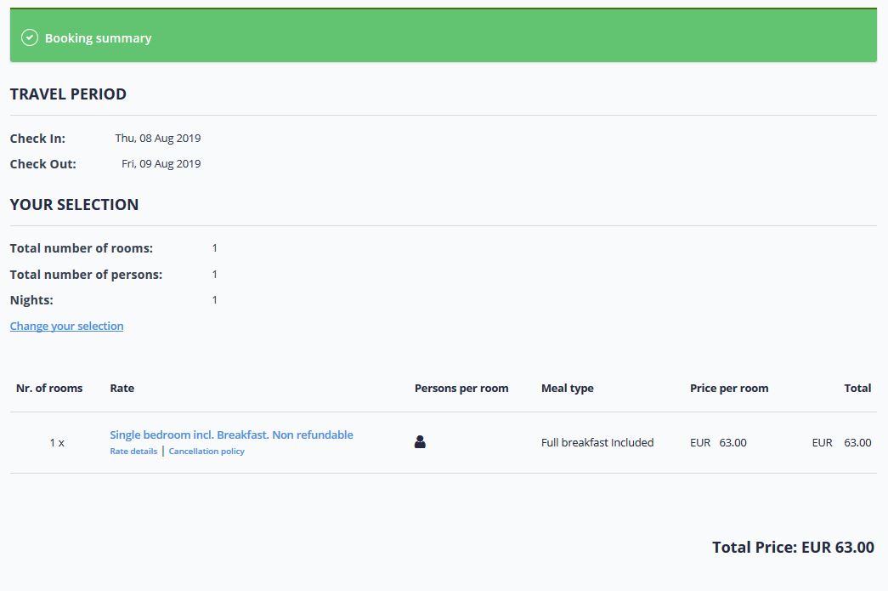Open the Change your selection link
Image resolution: width=888 pixels, height=591 pixels.
click(x=66, y=326)
